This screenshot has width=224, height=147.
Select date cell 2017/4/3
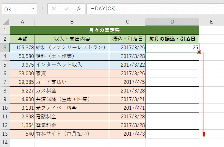coord(128,134)
